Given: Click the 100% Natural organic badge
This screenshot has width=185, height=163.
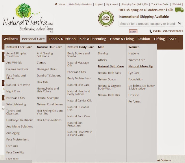Looking at the screenshot, I should (x=106, y=18).
